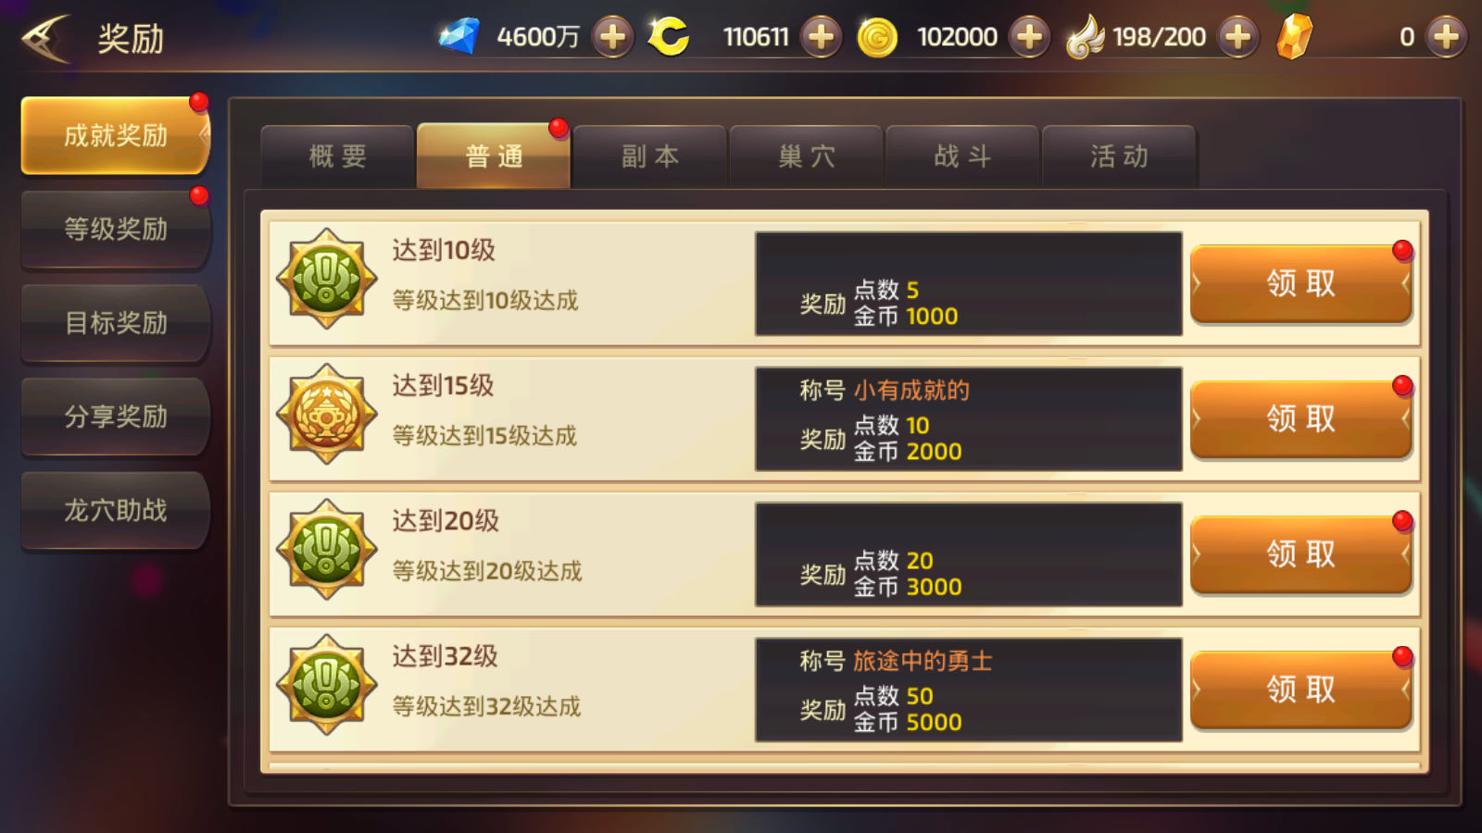Viewport: 1482px width, 833px height.
Task: Go to the 活动 tab
Action: coord(1119,156)
